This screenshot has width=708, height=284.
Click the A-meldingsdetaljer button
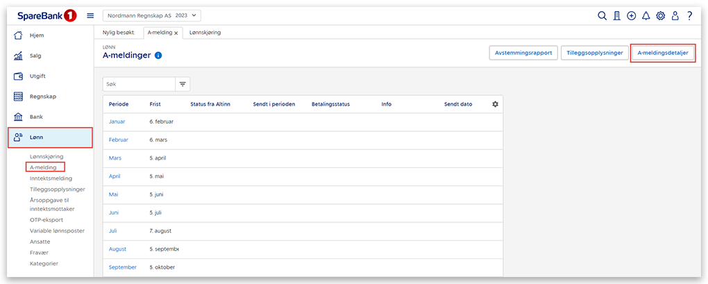tap(662, 53)
